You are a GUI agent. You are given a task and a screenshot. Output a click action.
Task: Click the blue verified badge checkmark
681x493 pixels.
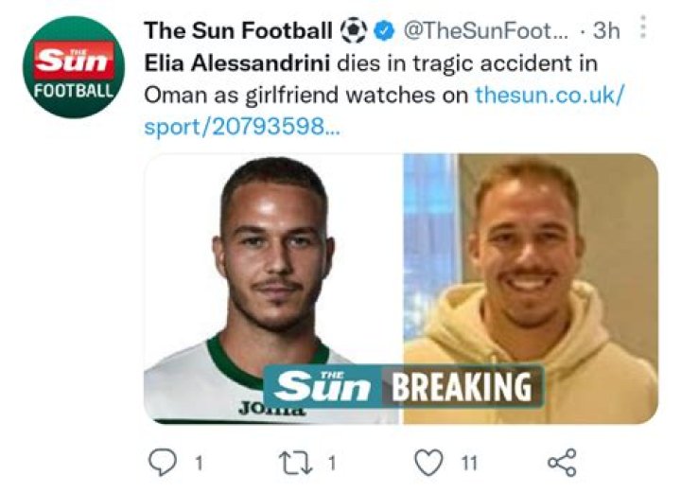[383, 30]
